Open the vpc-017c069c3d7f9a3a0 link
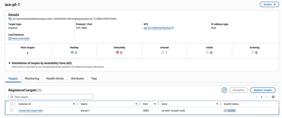The height and width of the screenshot is (118, 282). pyautogui.click(x=157, y=28)
